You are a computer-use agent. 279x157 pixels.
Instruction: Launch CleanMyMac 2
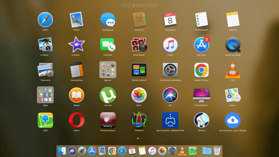pos(202,95)
